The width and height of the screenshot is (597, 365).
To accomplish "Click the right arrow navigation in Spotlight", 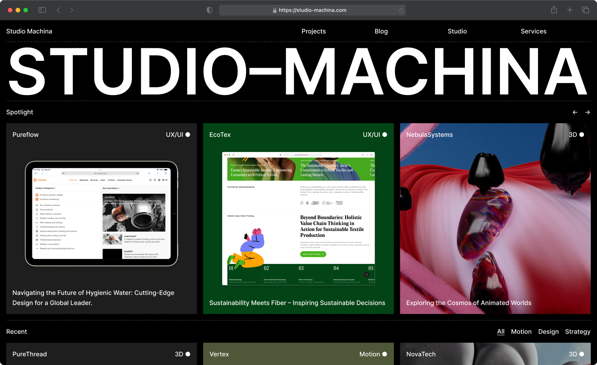I will 588,112.
